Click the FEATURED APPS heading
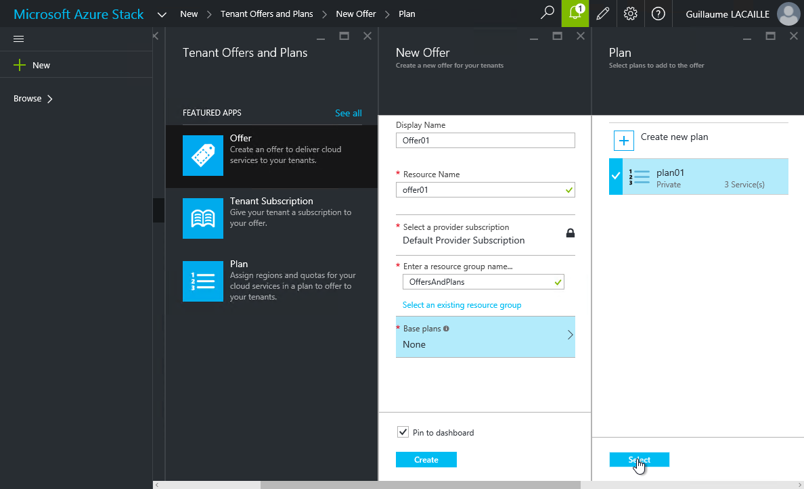 coord(212,113)
